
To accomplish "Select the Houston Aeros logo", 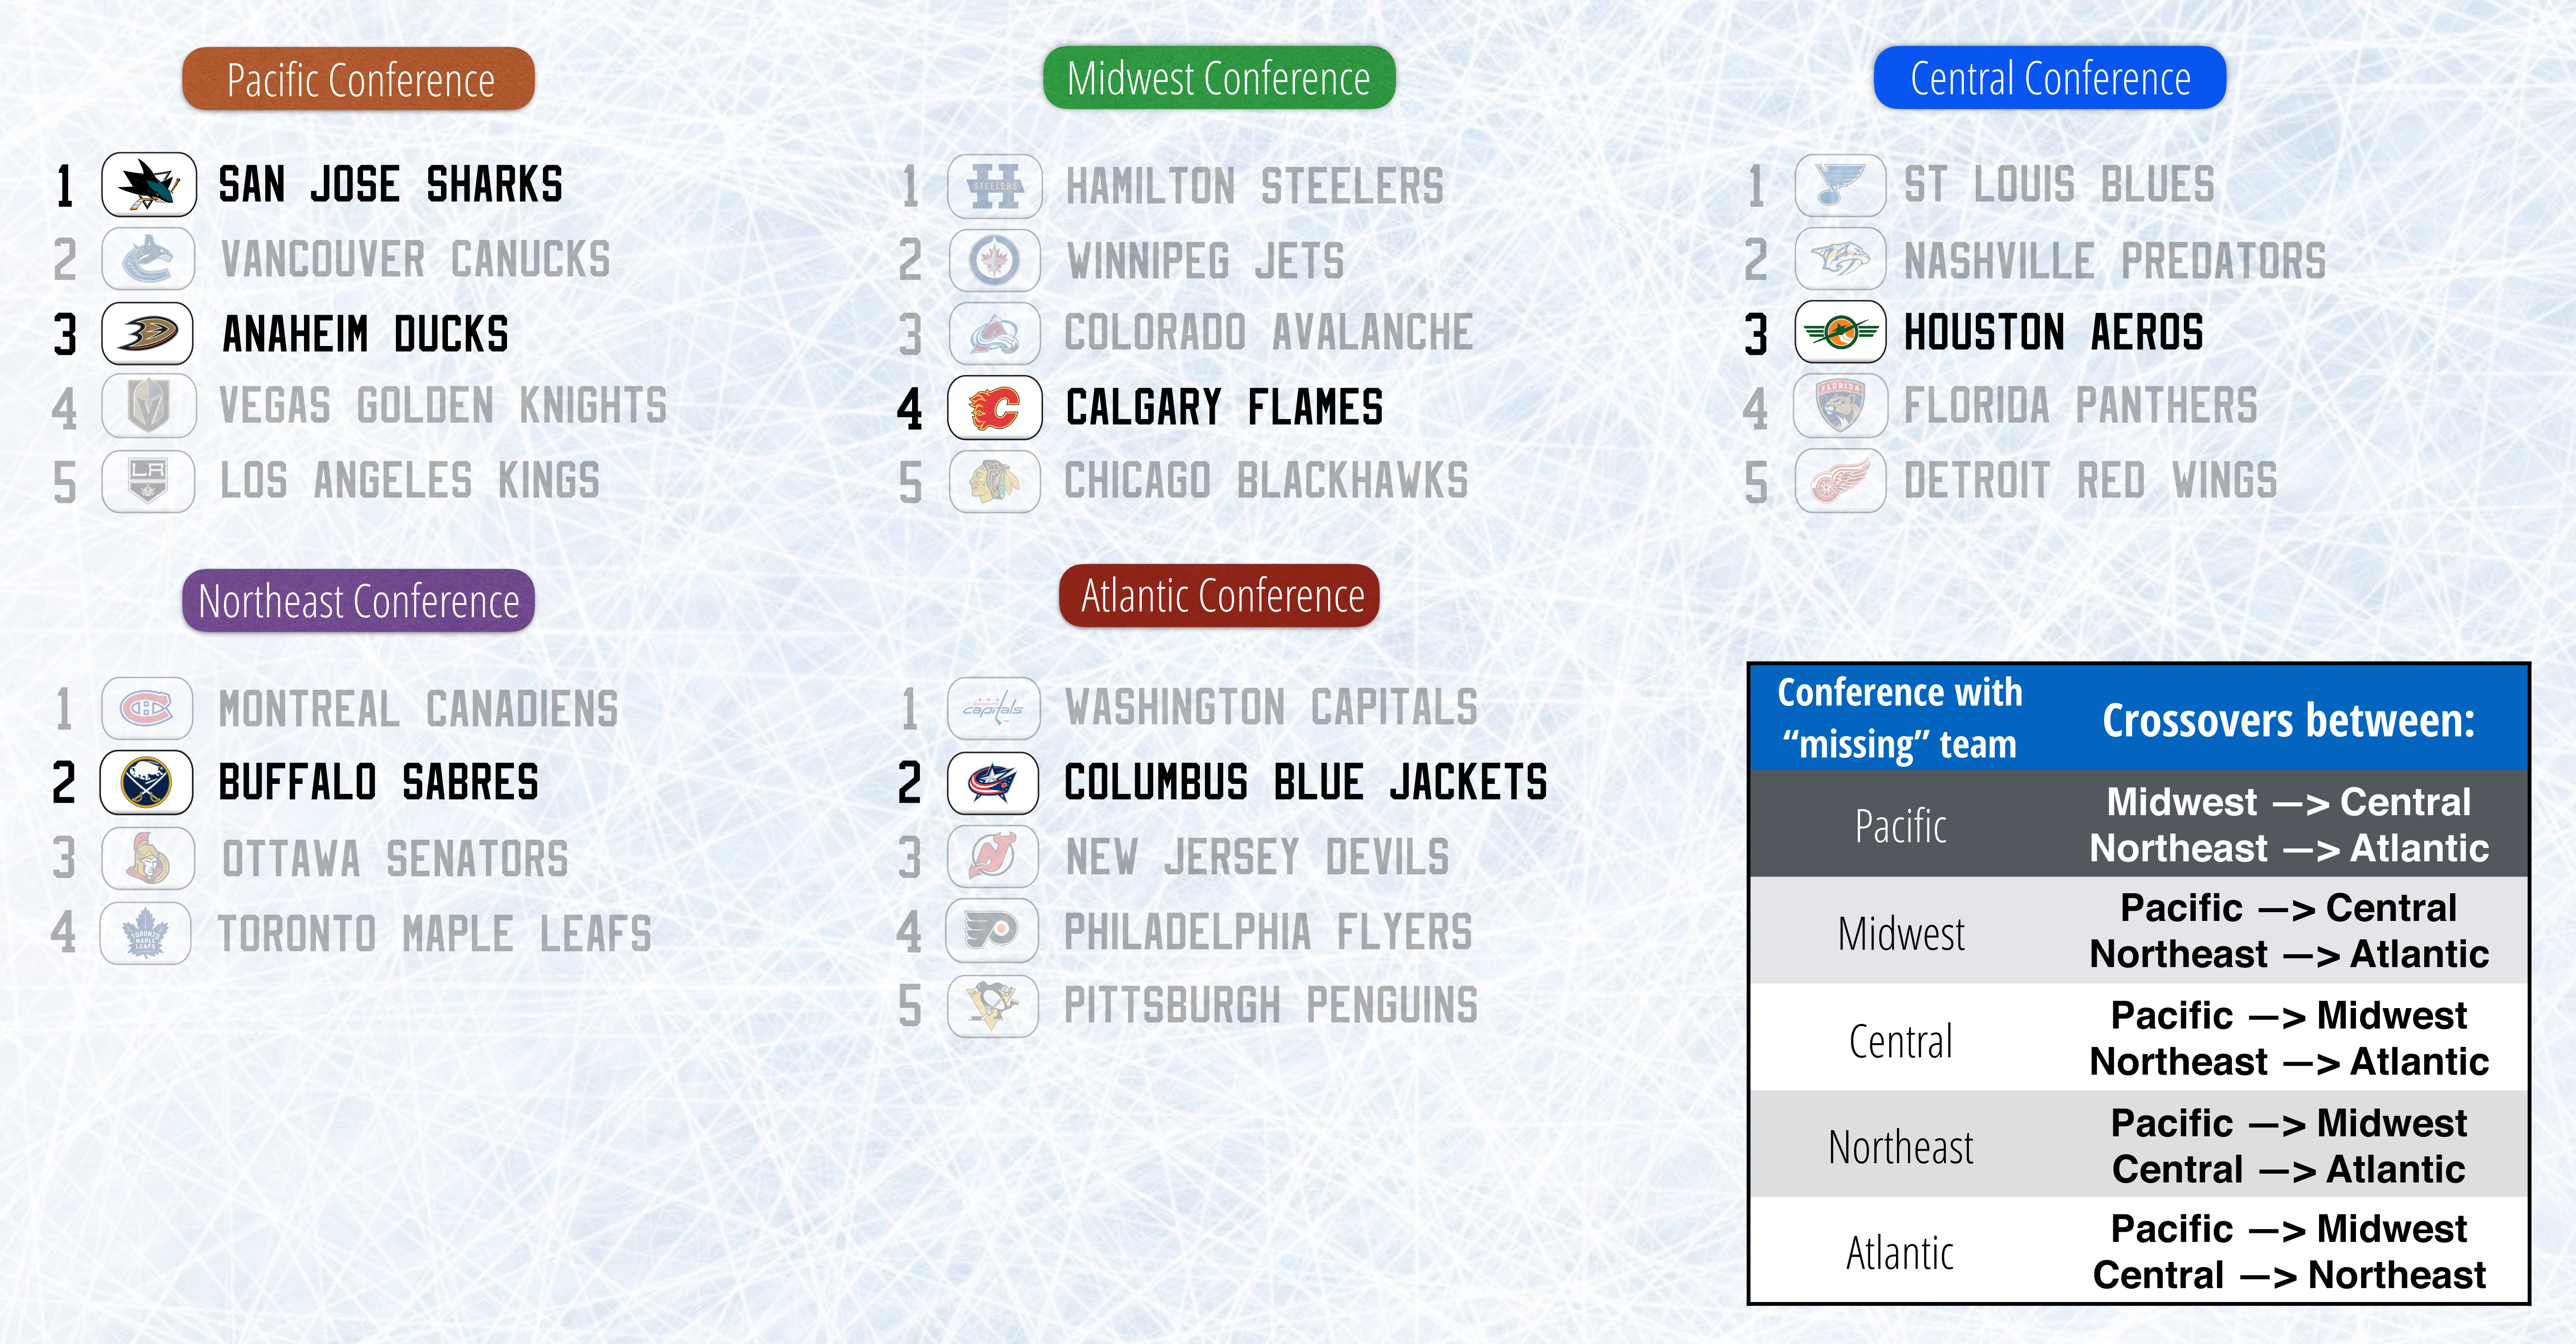I will point(1840,332).
